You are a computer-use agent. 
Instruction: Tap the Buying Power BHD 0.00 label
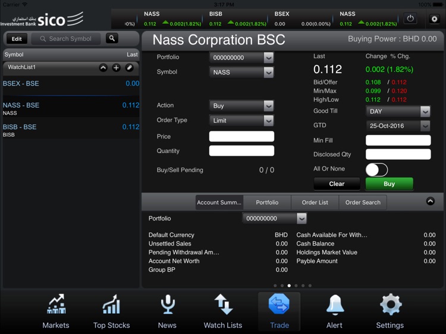392,39
